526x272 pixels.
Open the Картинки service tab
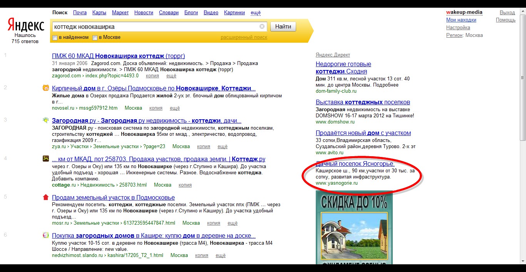click(x=235, y=12)
